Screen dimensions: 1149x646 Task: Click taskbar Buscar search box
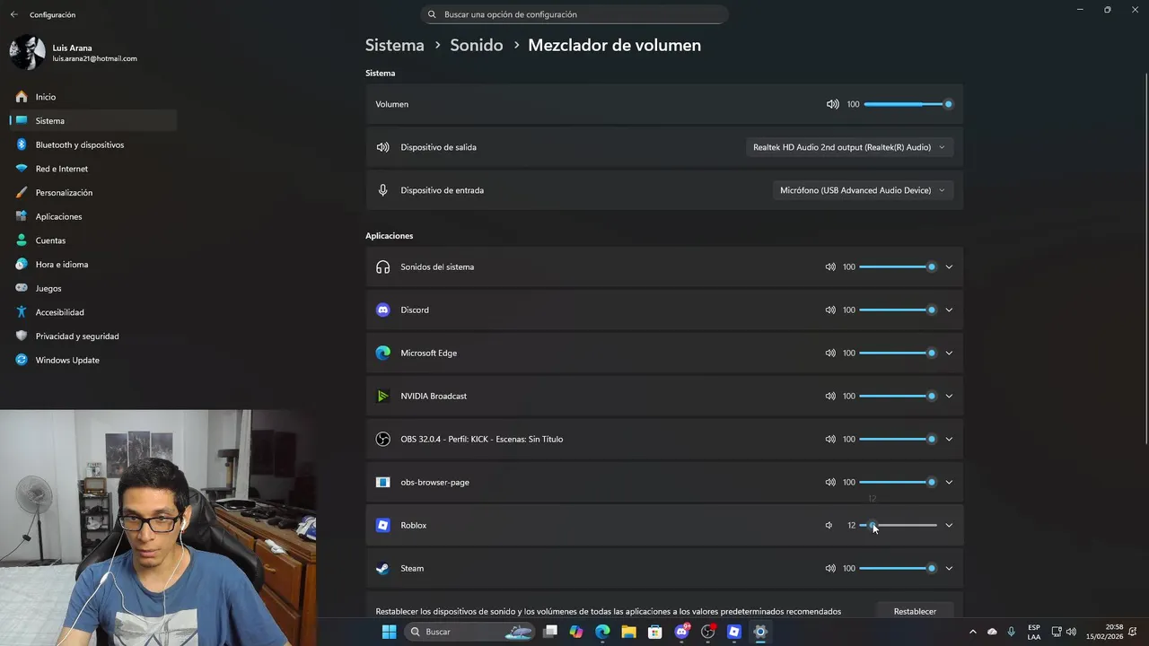coord(471,632)
